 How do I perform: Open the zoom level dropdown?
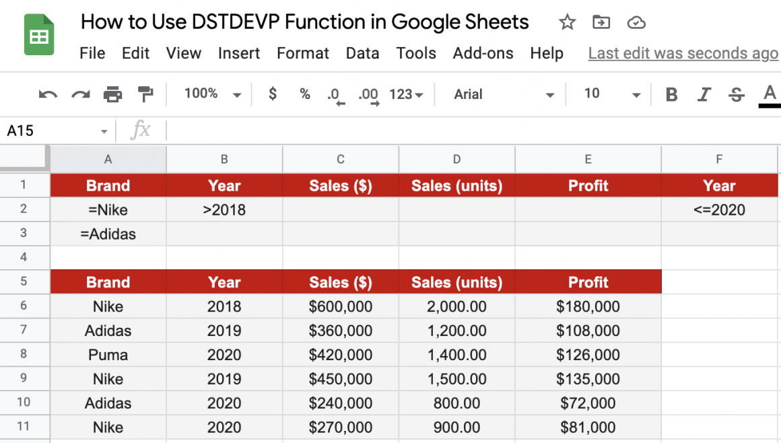pos(209,94)
